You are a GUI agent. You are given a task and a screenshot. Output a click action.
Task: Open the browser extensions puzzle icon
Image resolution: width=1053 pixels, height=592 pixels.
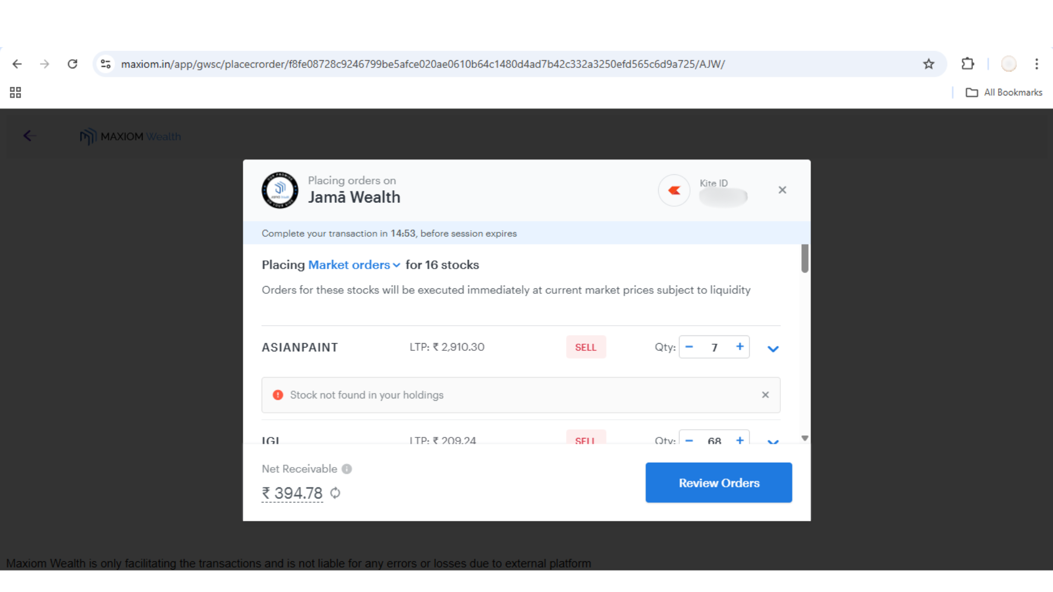point(968,64)
